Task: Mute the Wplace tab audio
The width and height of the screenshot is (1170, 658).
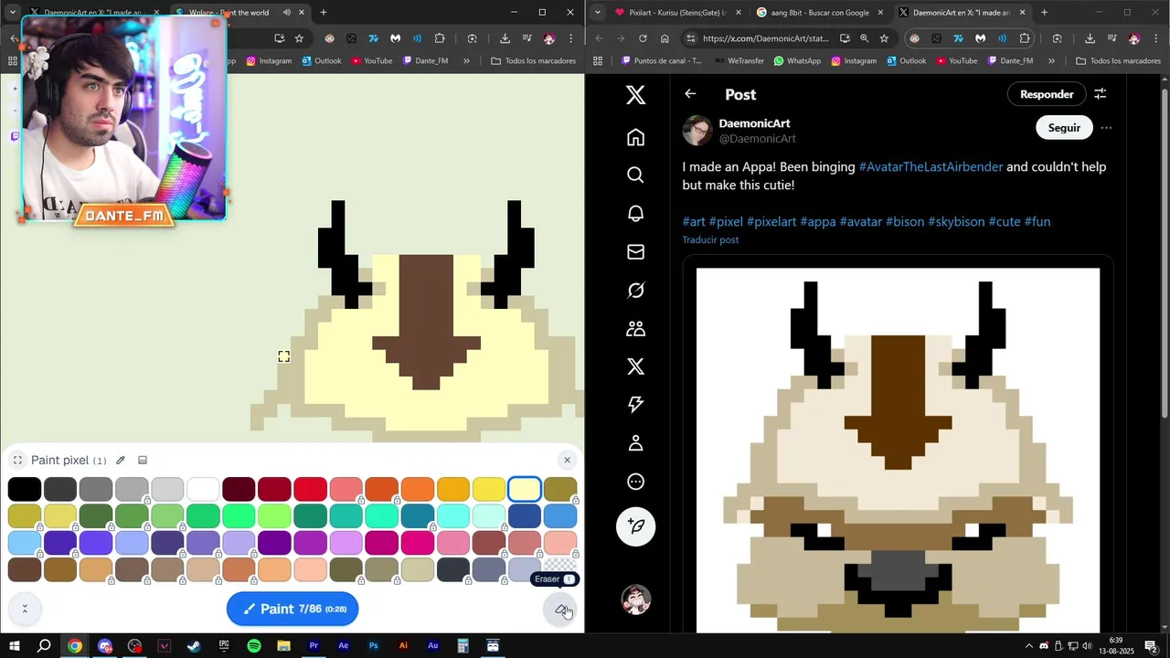Action: (x=287, y=13)
